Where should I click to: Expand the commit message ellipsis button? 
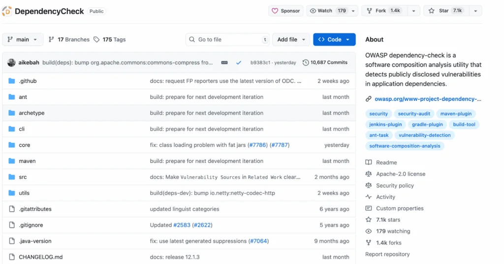click(x=224, y=63)
